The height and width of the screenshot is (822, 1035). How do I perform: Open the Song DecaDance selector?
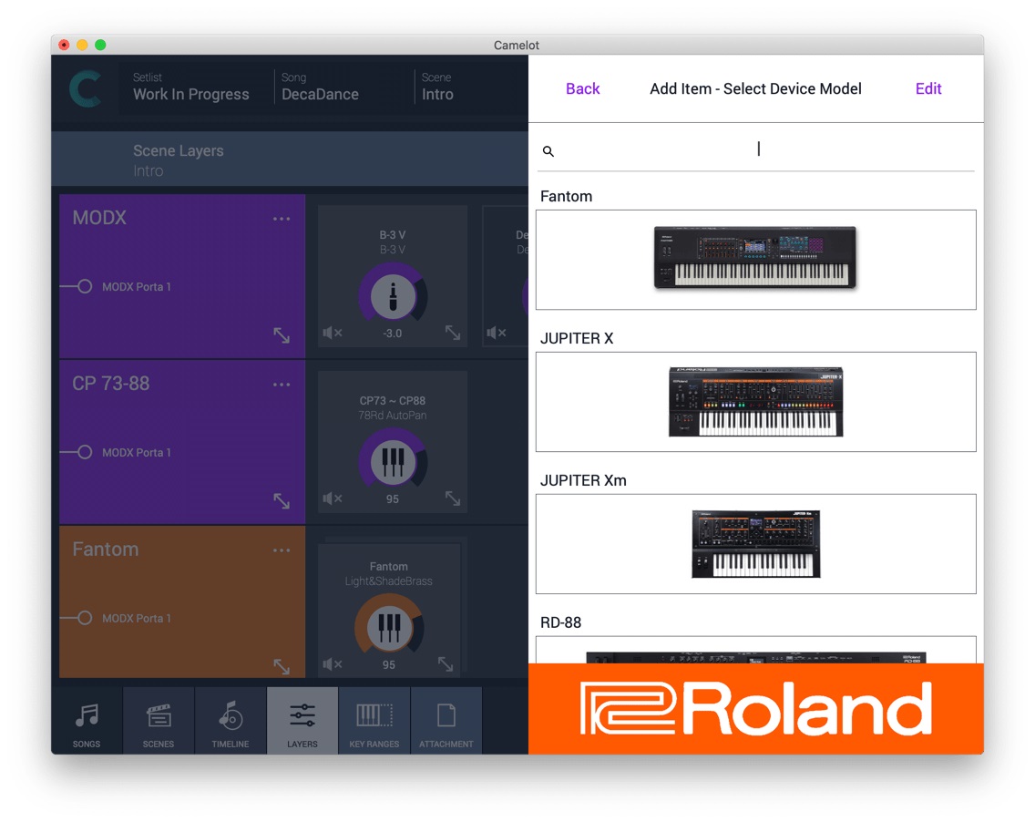click(x=320, y=87)
